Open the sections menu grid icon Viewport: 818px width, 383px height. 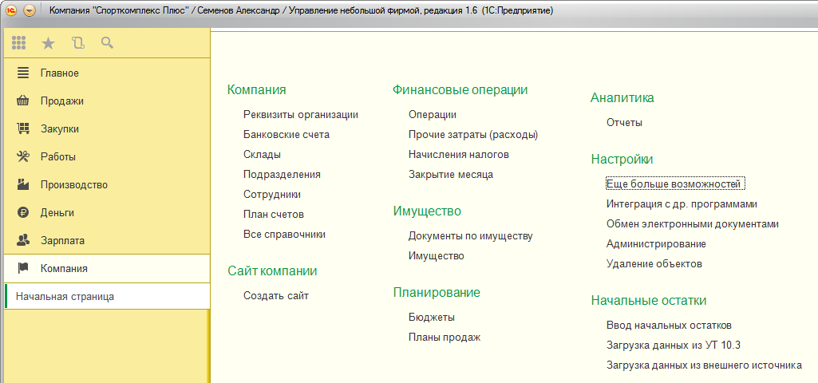pyautogui.click(x=19, y=43)
